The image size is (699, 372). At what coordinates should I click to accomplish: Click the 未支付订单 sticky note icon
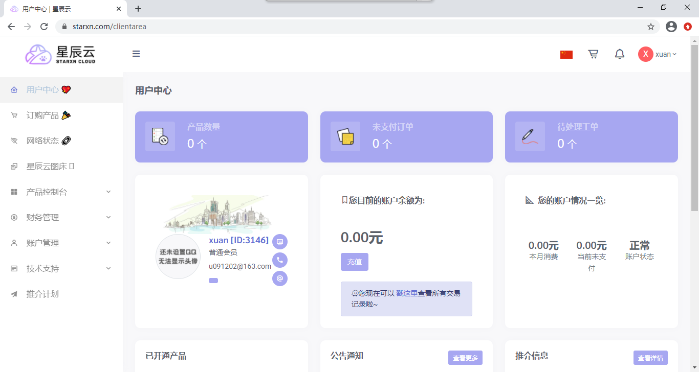point(345,136)
